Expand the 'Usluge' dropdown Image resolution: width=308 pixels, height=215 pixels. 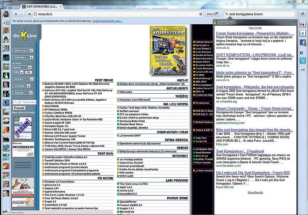[x=23, y=93]
